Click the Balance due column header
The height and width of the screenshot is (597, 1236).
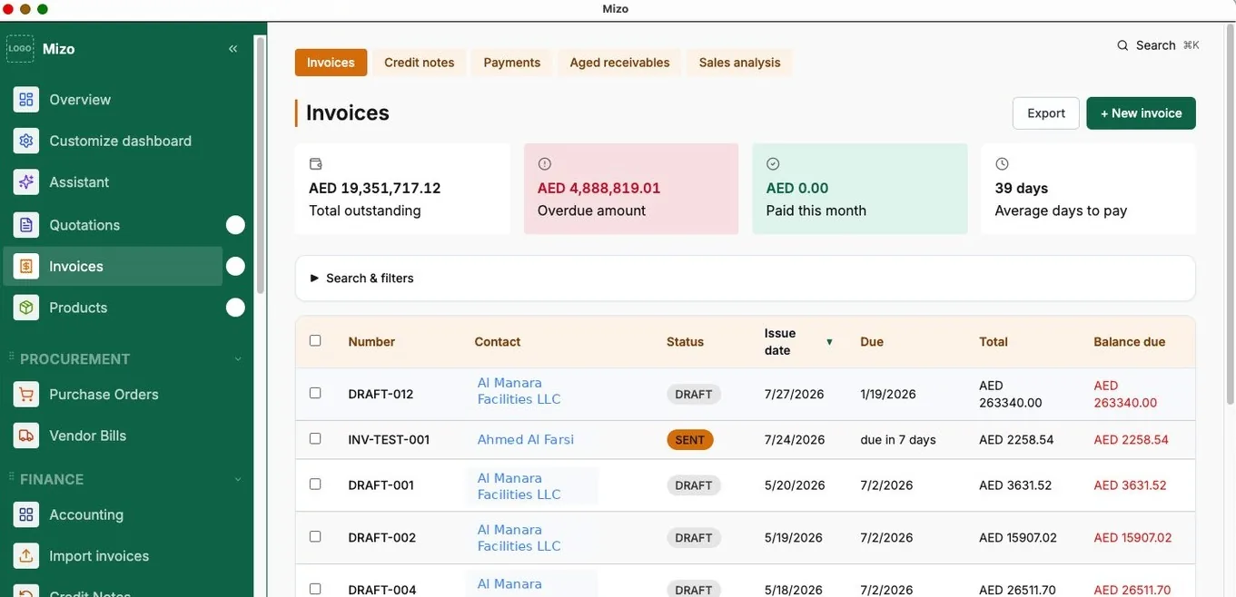pyautogui.click(x=1129, y=342)
